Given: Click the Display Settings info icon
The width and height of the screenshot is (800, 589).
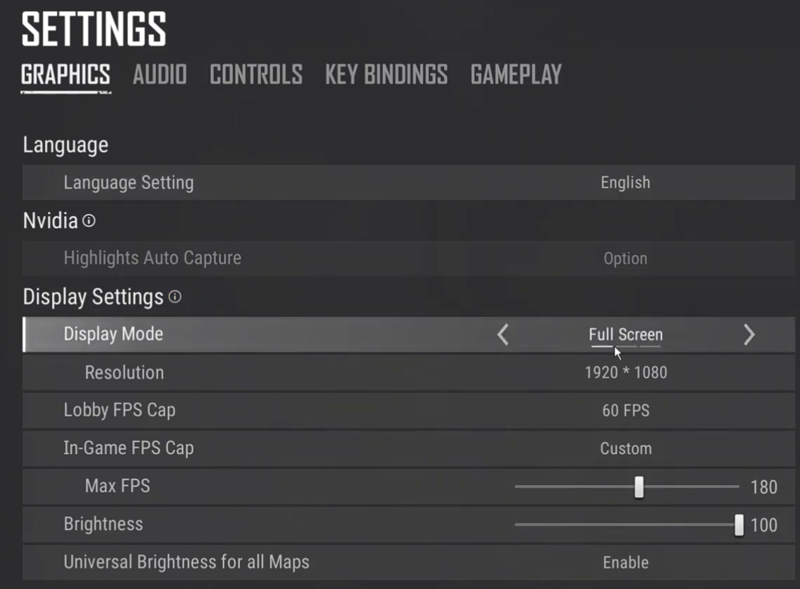Looking at the screenshot, I should coord(174,297).
